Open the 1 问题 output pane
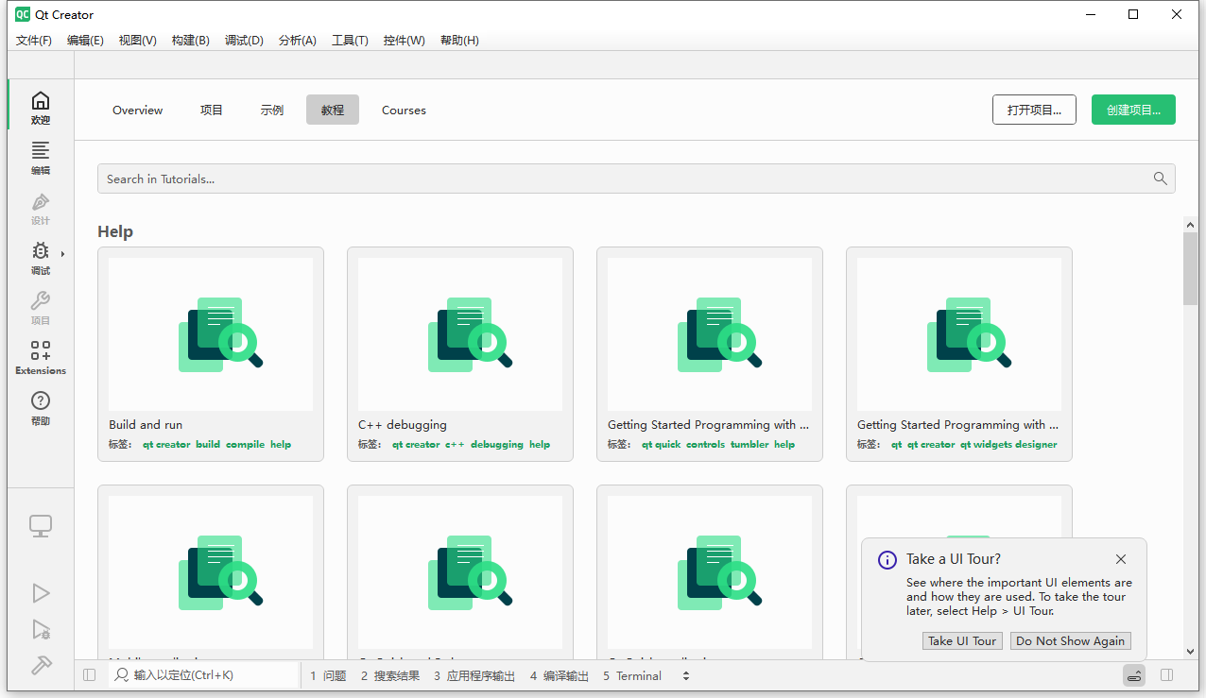Viewport: 1206px width, 698px height. (329, 675)
